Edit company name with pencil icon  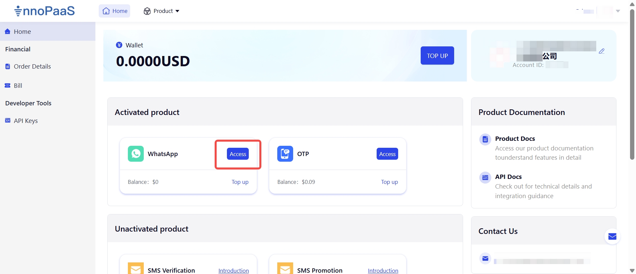pyautogui.click(x=602, y=51)
